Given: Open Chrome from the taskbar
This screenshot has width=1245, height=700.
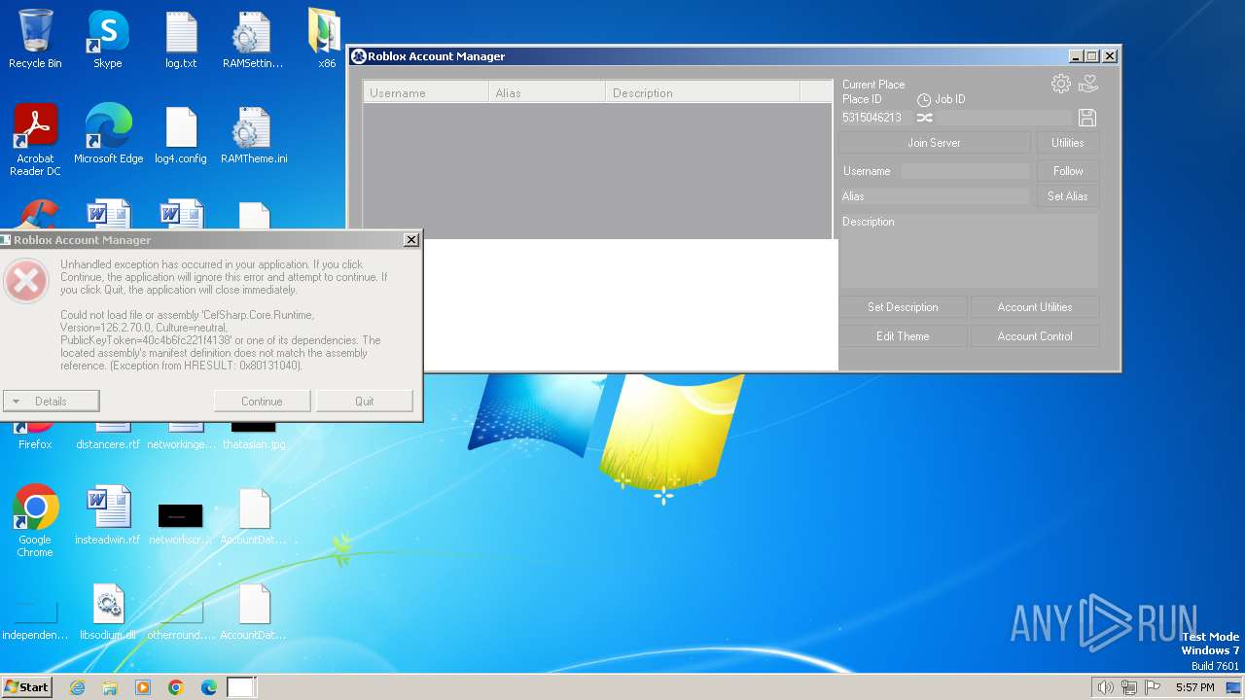Looking at the screenshot, I should (176, 687).
